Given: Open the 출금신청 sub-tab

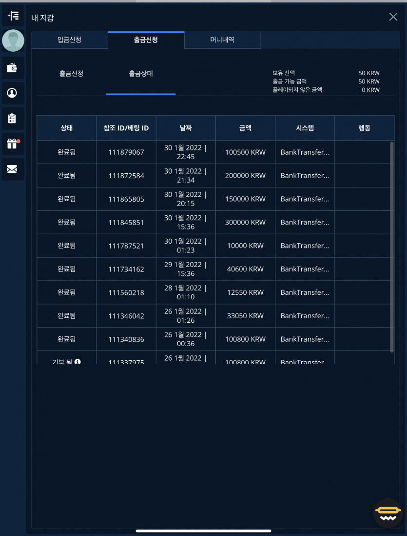Looking at the screenshot, I should coord(71,74).
